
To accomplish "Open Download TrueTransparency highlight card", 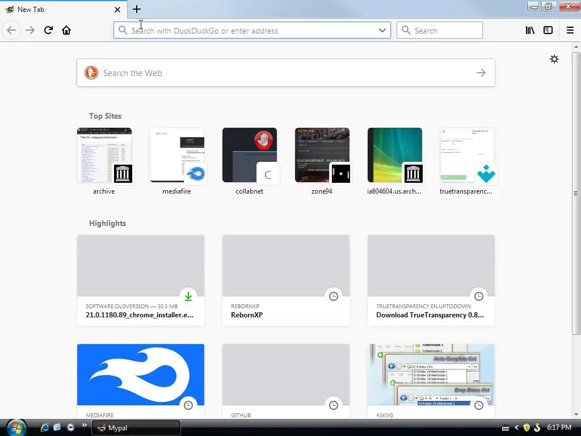I will [x=431, y=280].
